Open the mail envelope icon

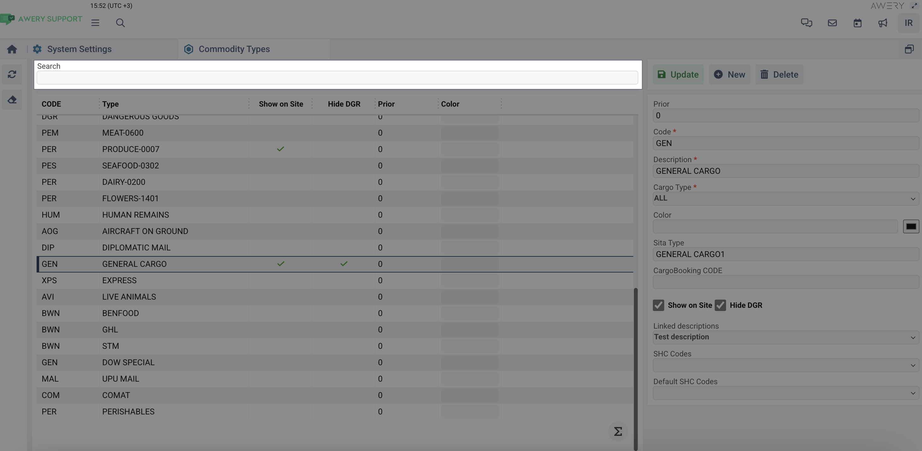click(x=832, y=23)
